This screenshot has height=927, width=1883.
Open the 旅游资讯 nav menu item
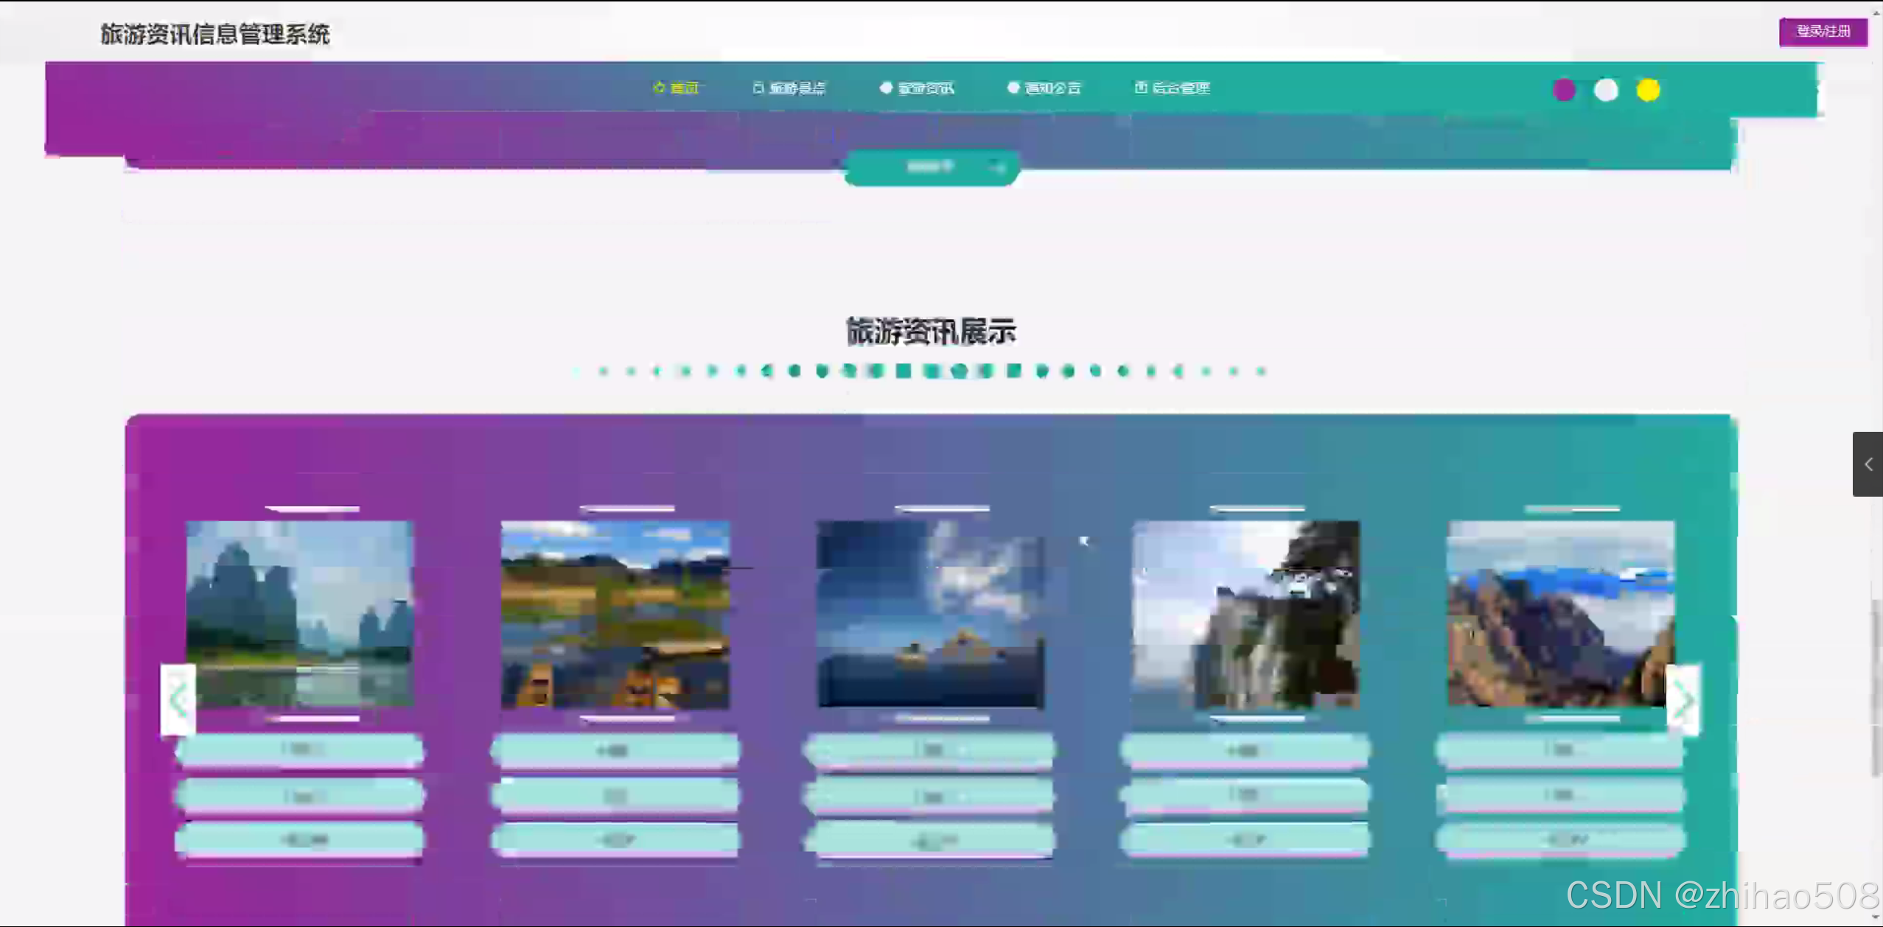tap(925, 88)
